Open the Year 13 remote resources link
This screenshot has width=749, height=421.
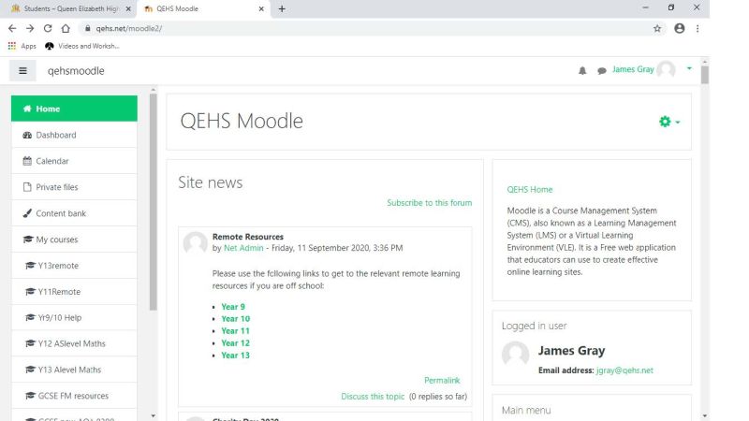(236, 356)
